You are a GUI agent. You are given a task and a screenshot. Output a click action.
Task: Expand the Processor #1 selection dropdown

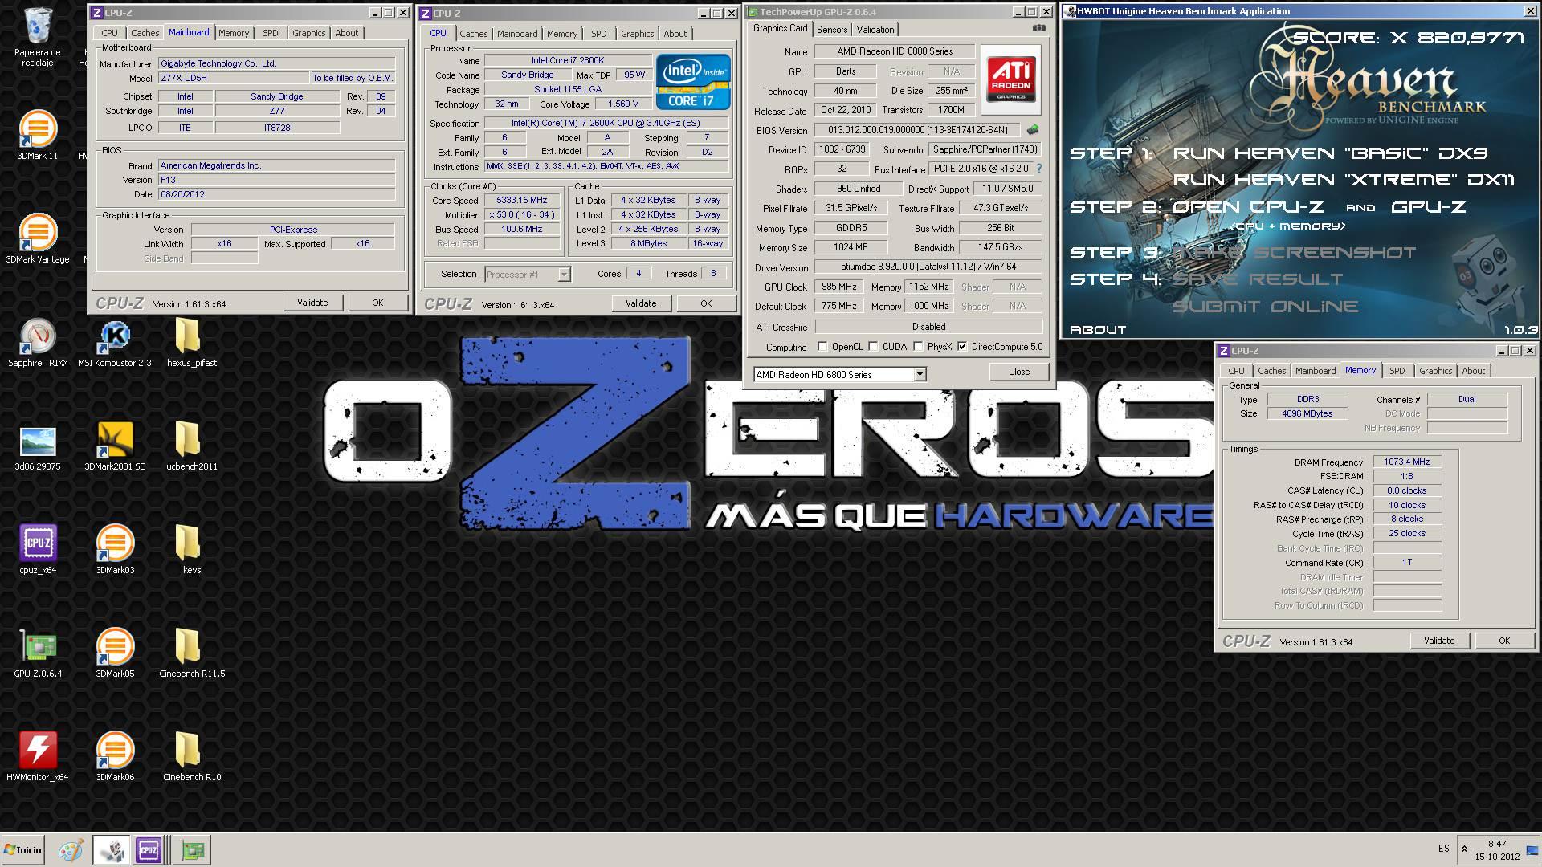pyautogui.click(x=564, y=275)
